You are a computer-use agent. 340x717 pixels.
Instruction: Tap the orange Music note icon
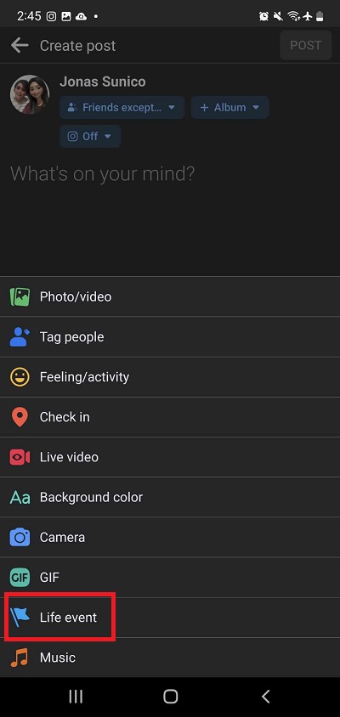(20, 658)
